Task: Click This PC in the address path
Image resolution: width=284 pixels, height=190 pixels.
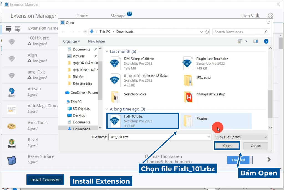Action: pyautogui.click(x=105, y=32)
